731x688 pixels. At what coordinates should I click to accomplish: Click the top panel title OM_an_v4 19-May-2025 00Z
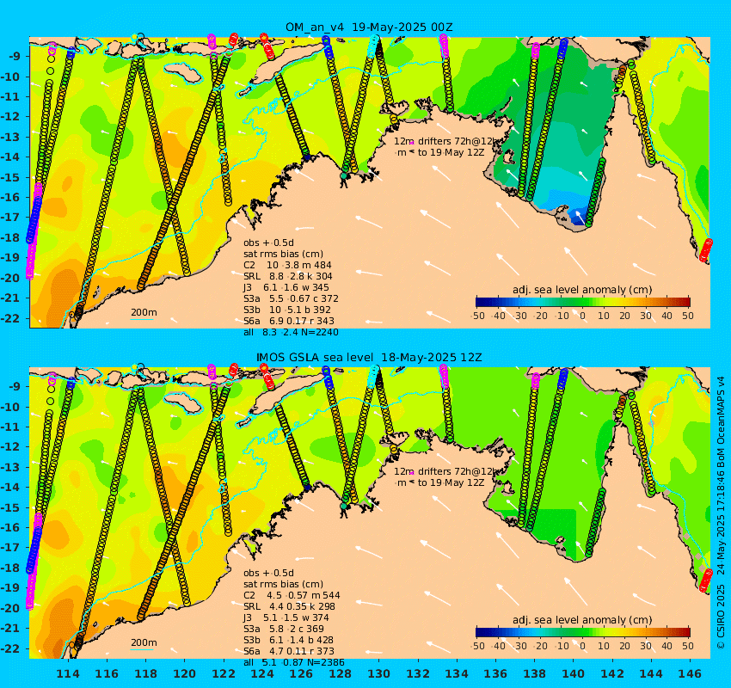369,27
